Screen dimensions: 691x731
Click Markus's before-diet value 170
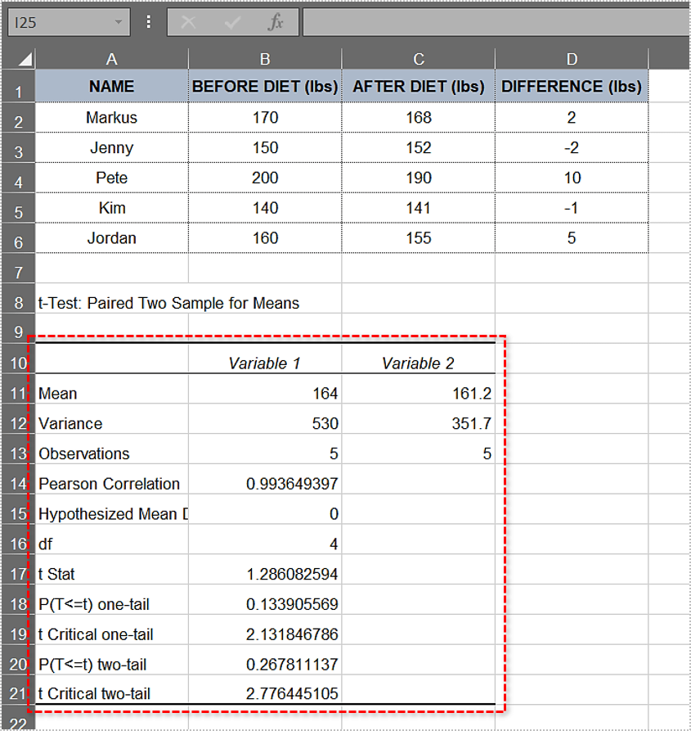click(x=265, y=118)
